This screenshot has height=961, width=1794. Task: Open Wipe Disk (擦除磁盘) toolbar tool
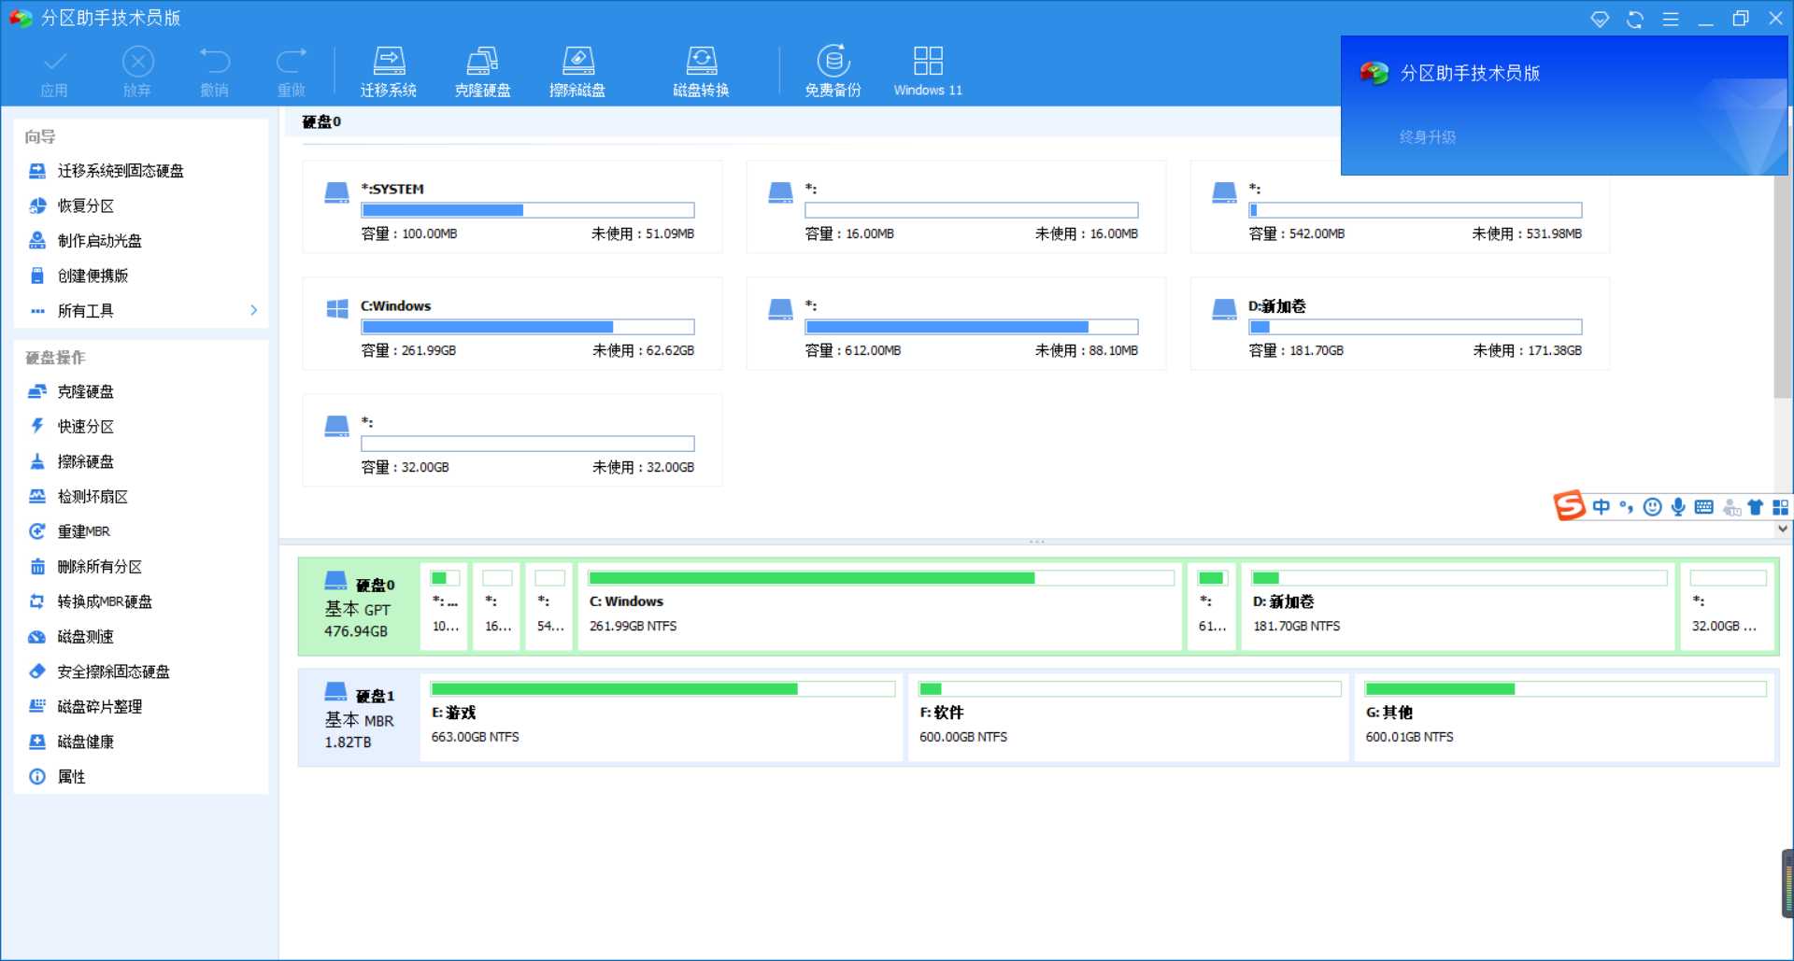pos(577,71)
